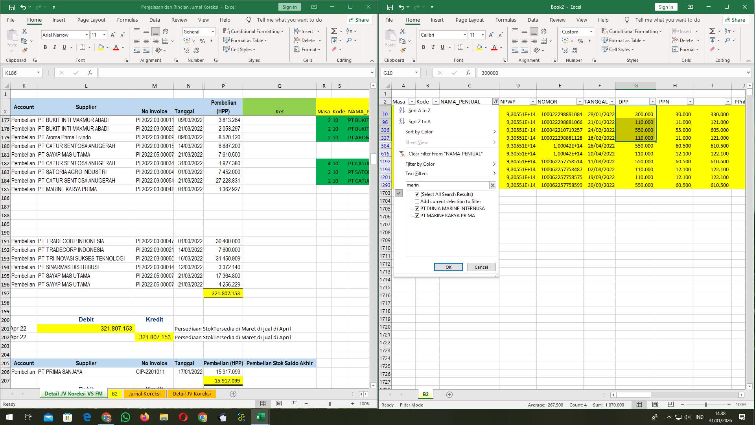Open the Cell Styles gallery

pyautogui.click(x=618, y=50)
